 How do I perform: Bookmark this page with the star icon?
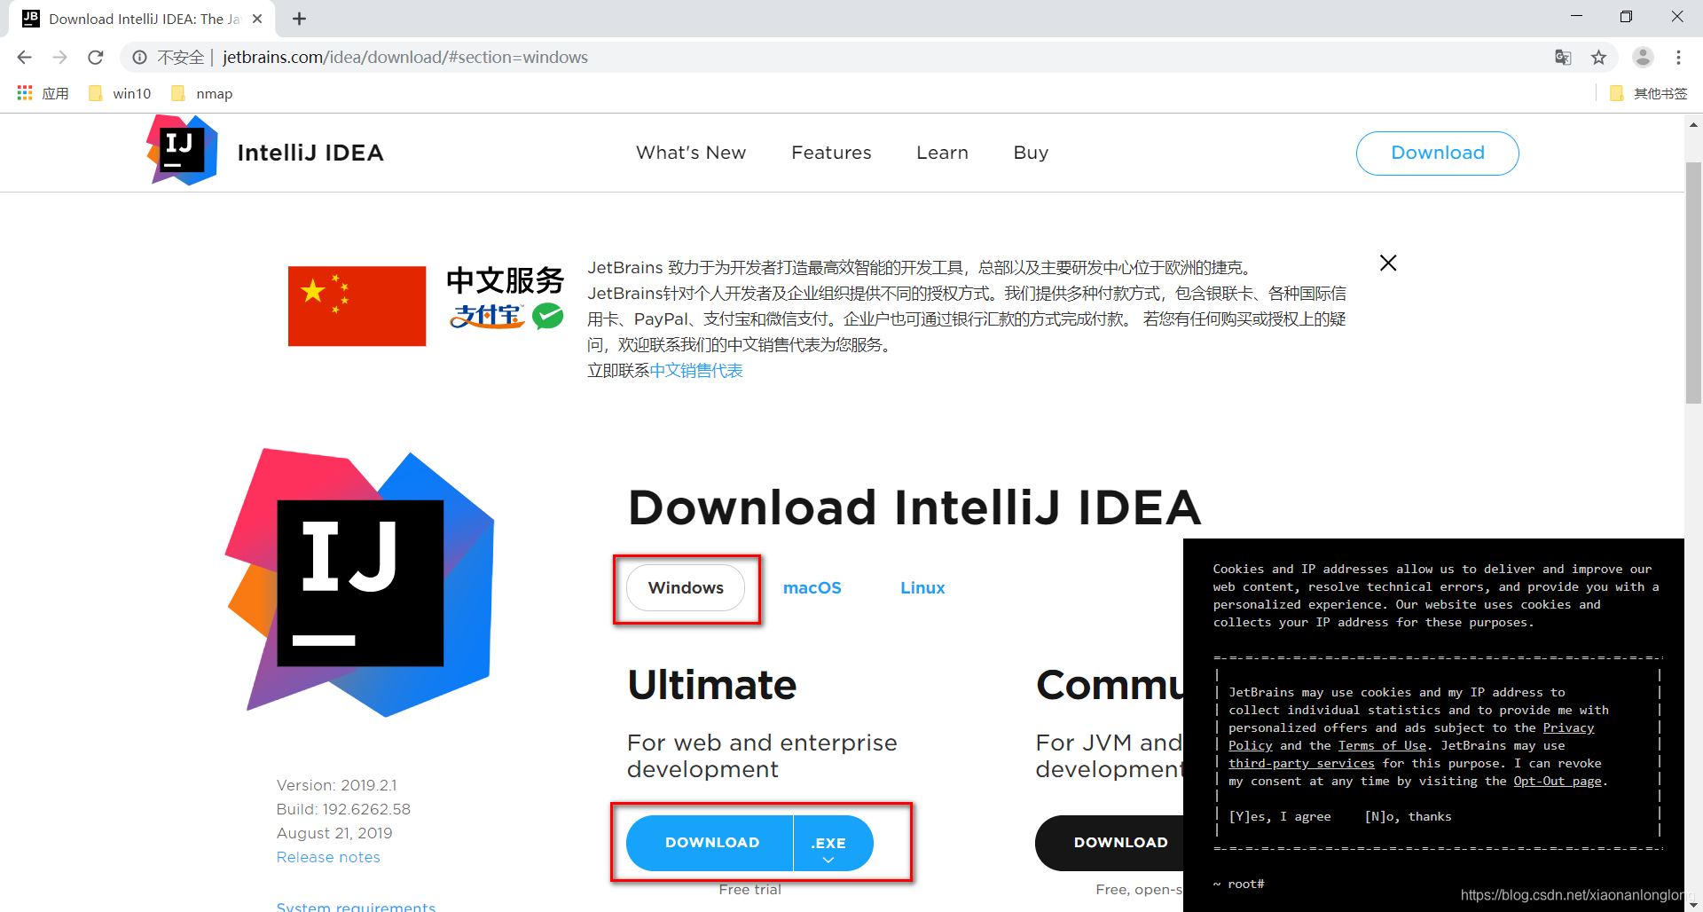1598,58
